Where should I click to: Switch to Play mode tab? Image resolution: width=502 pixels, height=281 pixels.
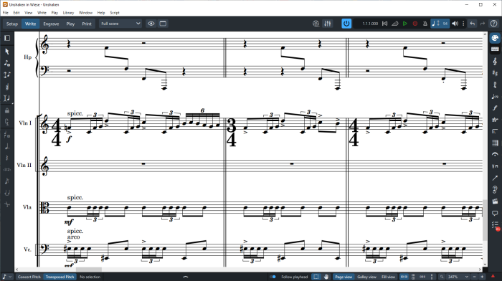pyautogui.click(x=70, y=24)
